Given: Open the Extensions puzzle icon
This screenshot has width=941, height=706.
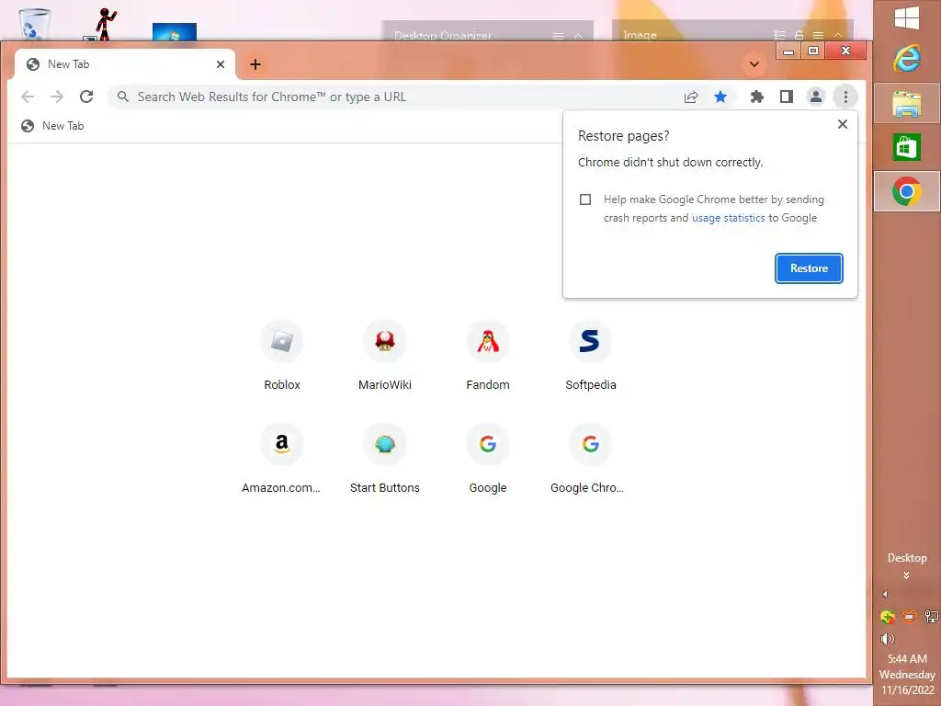Looking at the screenshot, I should pos(757,97).
